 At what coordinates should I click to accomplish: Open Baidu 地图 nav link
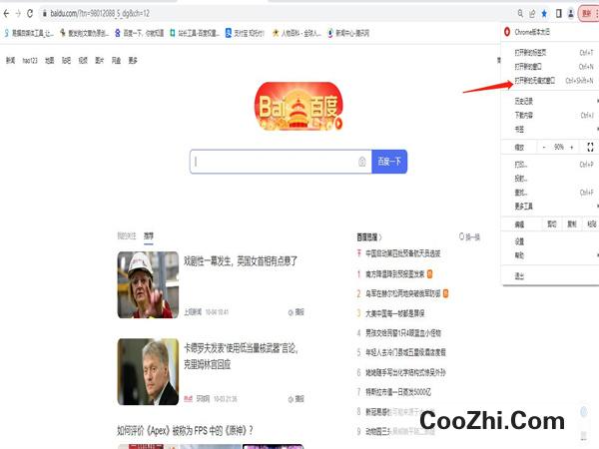coord(49,60)
